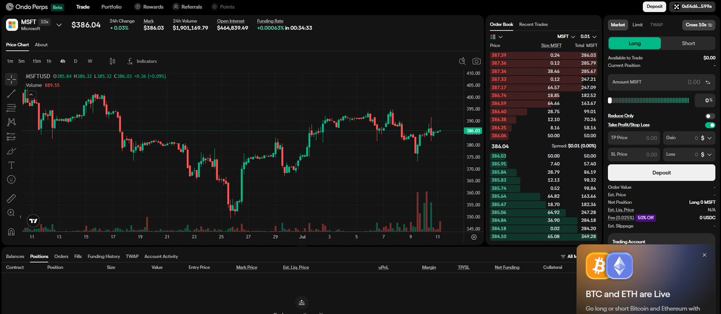Open the Cross 10x margin settings
The width and height of the screenshot is (721, 314).
(x=699, y=25)
